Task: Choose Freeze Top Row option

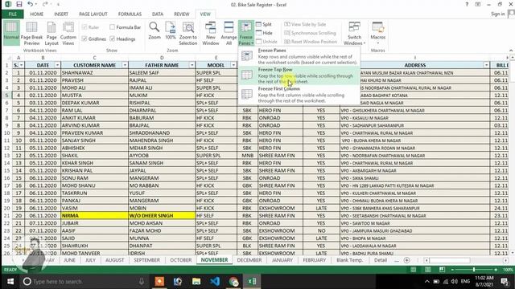Action: coord(299,75)
